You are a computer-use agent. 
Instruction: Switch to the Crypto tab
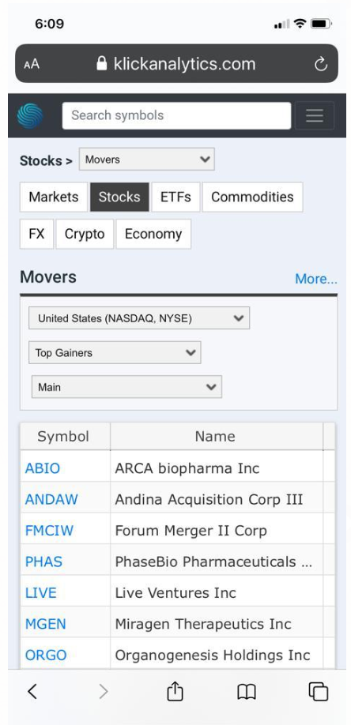pos(85,234)
